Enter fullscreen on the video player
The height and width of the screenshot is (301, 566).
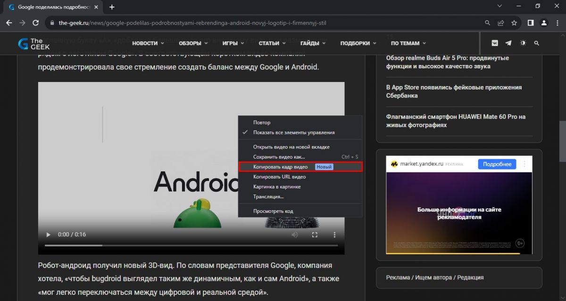tap(315, 234)
